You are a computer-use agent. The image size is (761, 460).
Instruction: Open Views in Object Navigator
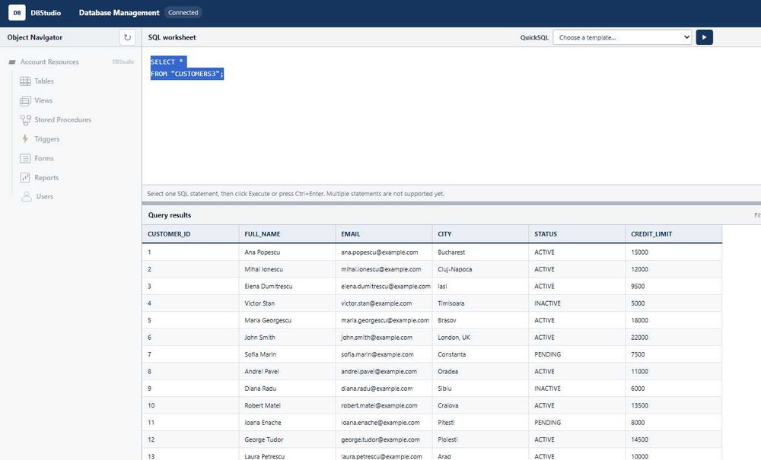tap(43, 100)
